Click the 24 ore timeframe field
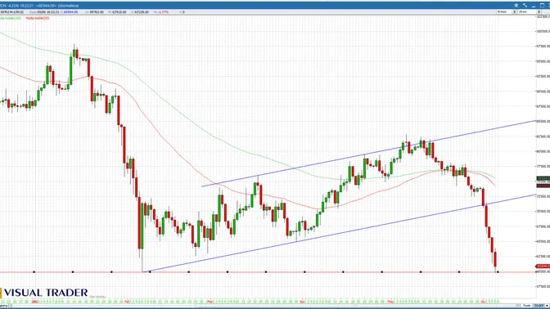This screenshot has height=309, width=550. pyautogui.click(x=527, y=12)
